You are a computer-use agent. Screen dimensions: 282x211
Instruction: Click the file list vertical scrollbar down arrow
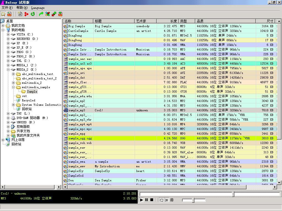click(279, 183)
